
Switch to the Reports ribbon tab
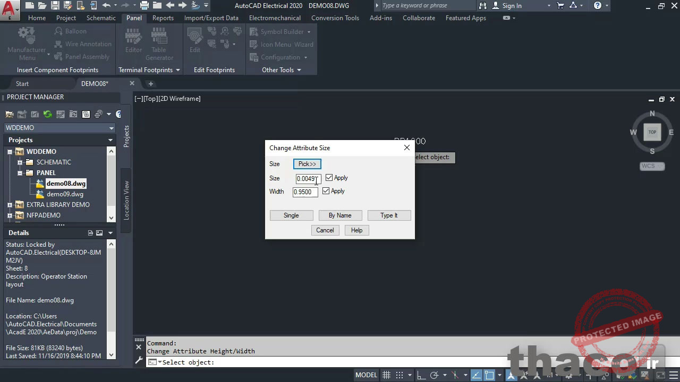[x=163, y=18]
